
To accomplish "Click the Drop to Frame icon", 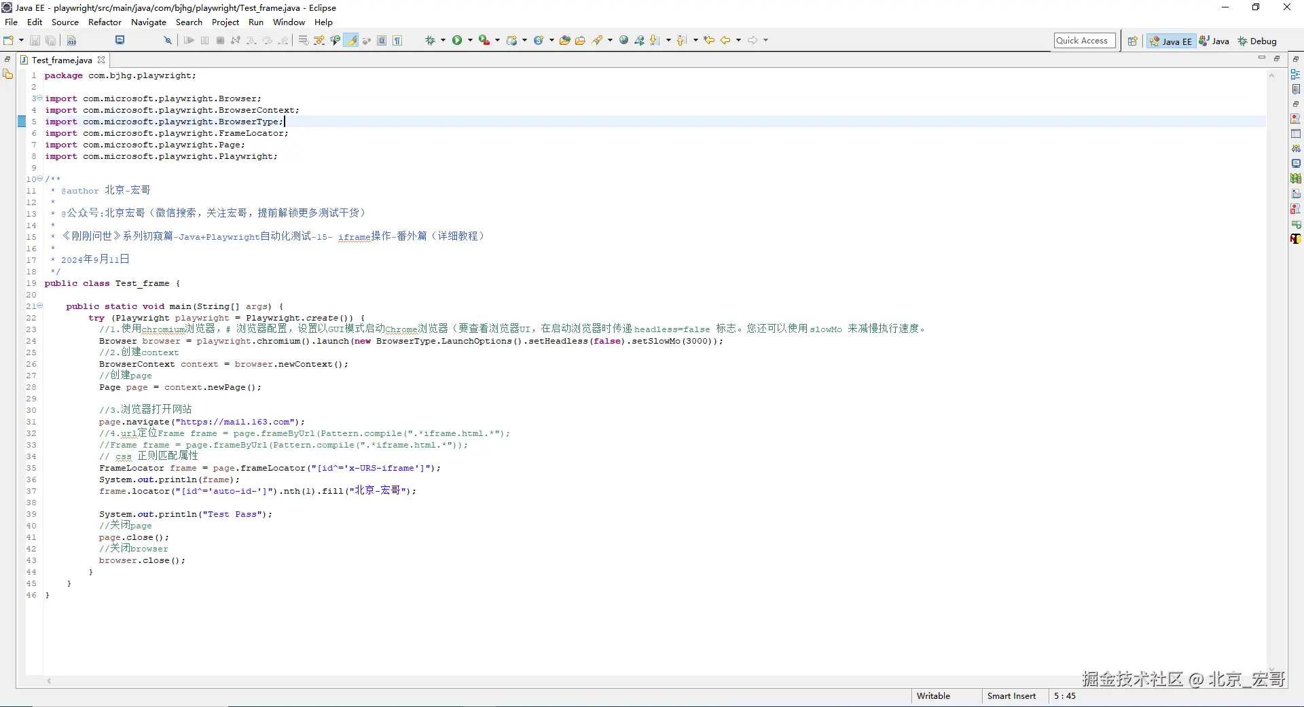I will (x=304, y=41).
